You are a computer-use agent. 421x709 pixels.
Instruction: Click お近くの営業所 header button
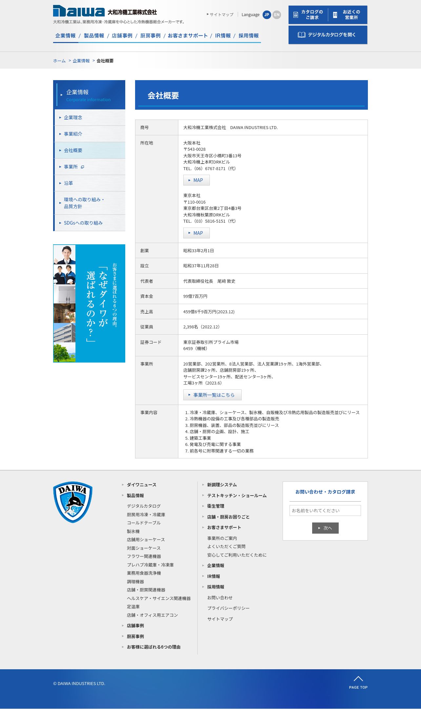pos(348,15)
